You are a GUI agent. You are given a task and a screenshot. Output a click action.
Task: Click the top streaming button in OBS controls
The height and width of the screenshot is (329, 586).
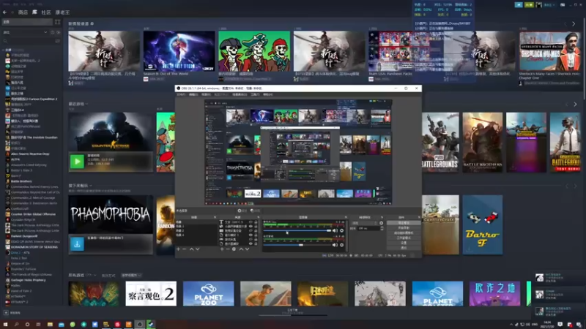(x=404, y=223)
